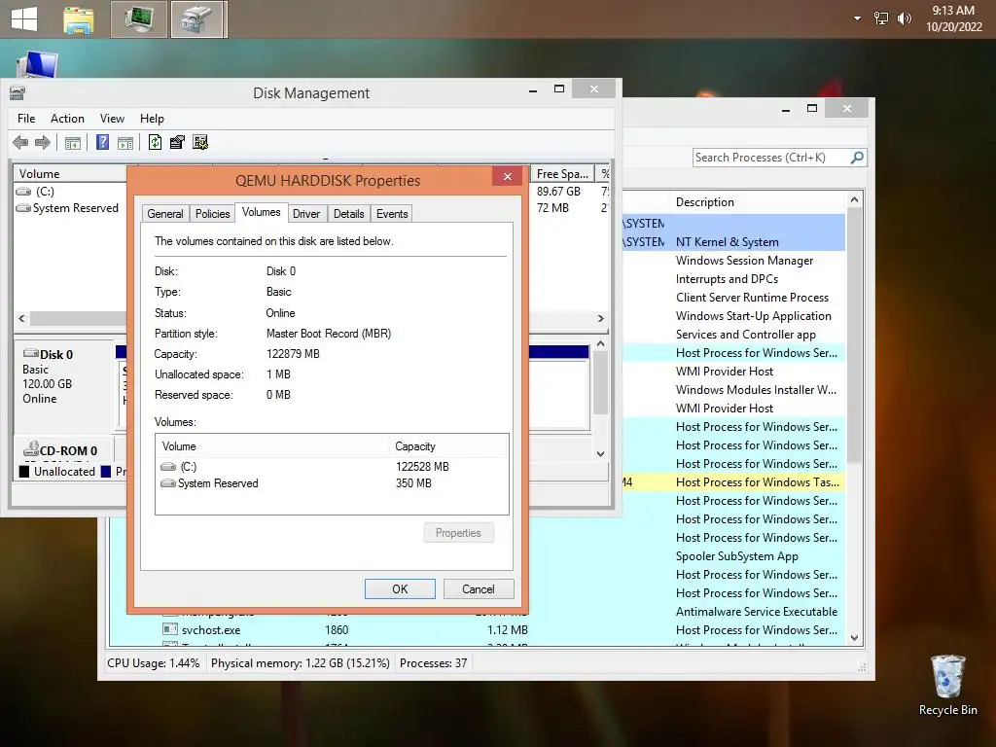The height and width of the screenshot is (747, 996).
Task: Open the Recycle Bin desktop icon
Action: 947,686
